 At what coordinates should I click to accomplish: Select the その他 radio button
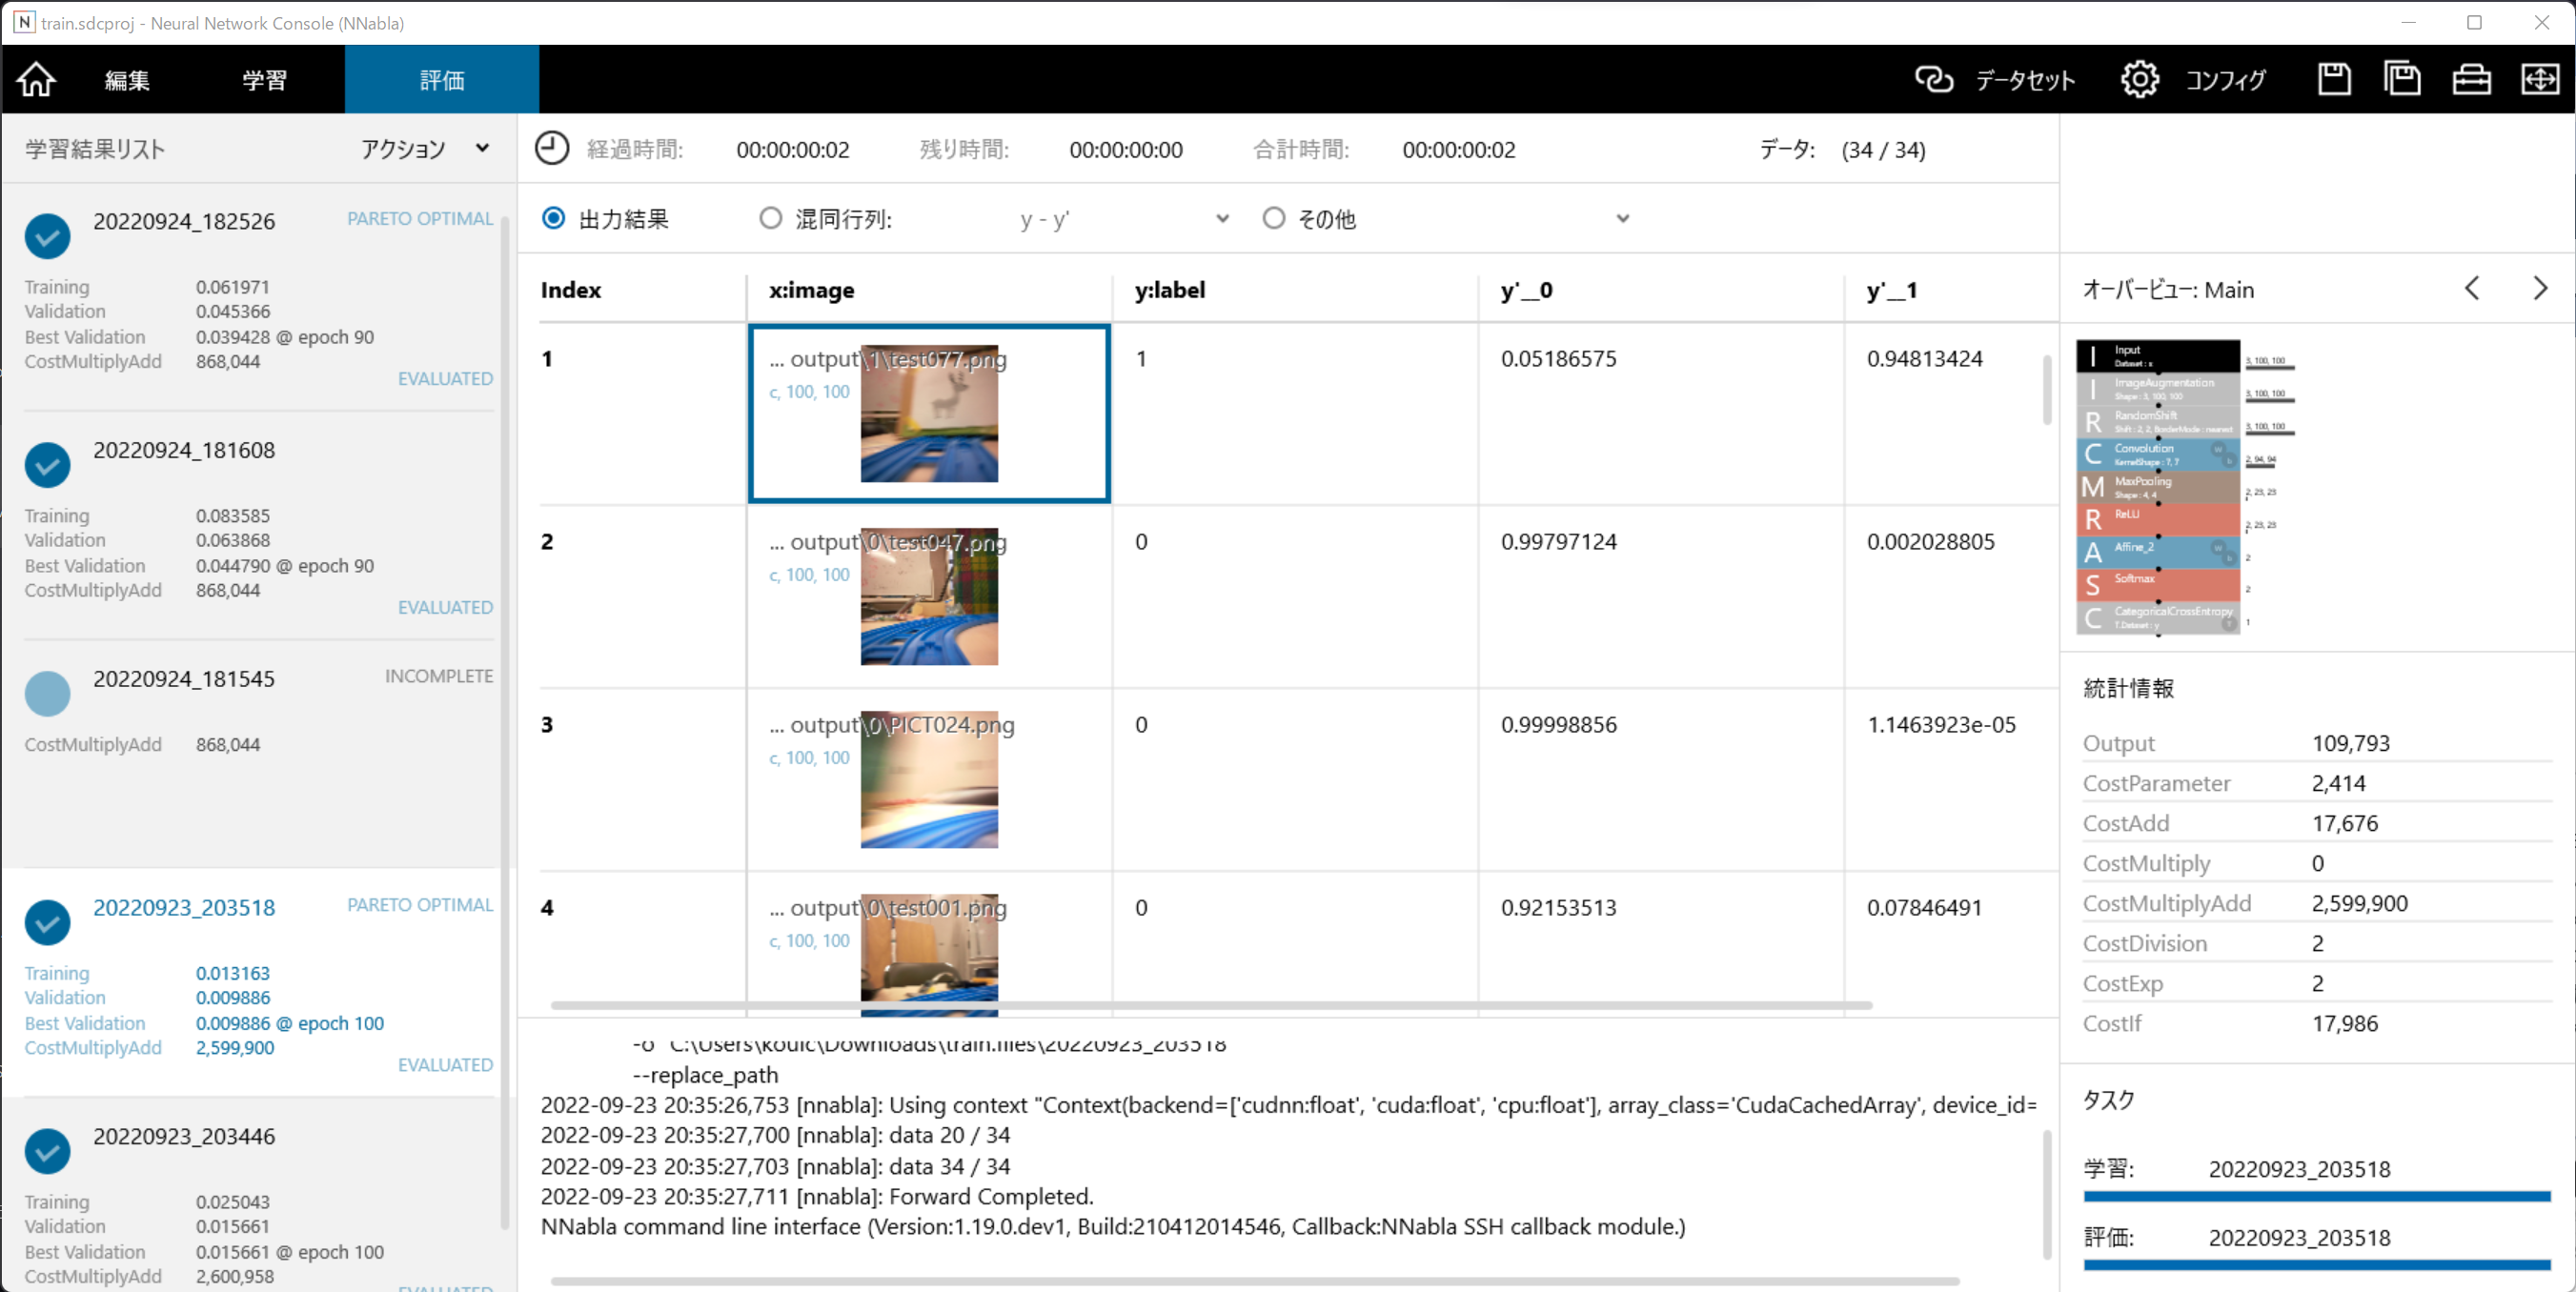coord(1273,218)
